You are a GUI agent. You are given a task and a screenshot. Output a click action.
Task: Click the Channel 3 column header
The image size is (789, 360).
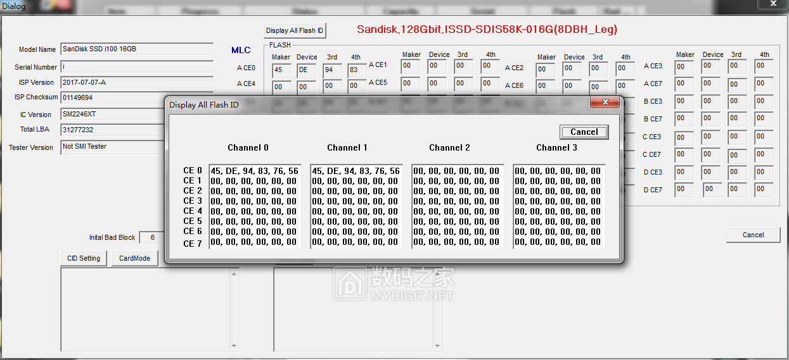557,147
